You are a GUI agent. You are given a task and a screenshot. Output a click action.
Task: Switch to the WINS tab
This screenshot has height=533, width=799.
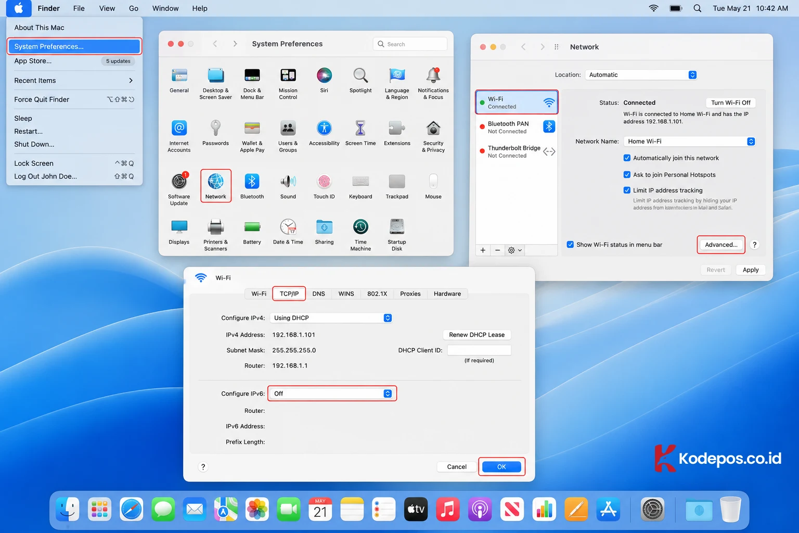coord(346,294)
